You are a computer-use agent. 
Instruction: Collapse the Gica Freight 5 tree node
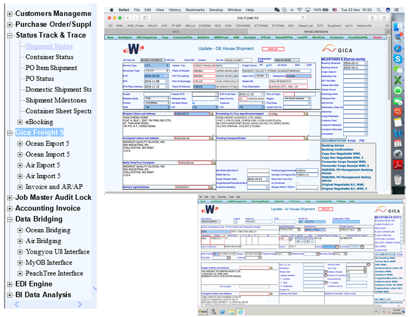tap(9, 133)
